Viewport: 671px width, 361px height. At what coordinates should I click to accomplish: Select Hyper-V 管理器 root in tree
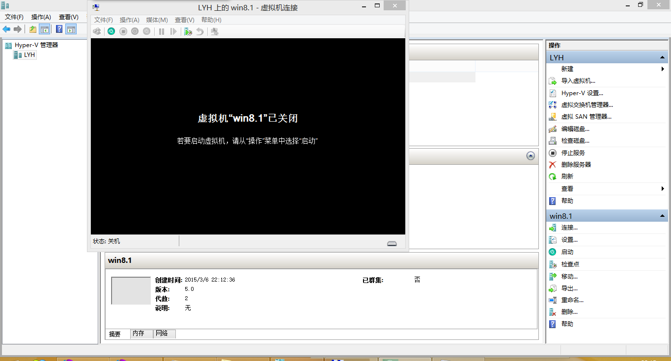tap(32, 45)
